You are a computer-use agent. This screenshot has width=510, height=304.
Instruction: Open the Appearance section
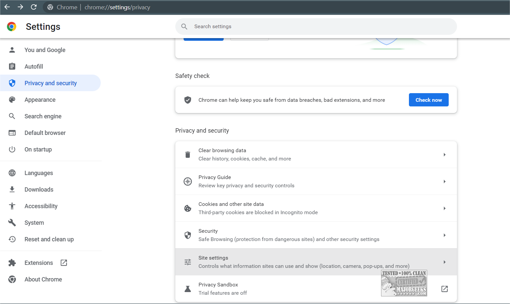50,99
